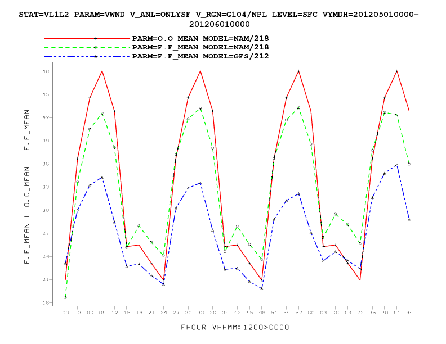Screen dimensions: 446x344
Task: Click y-axis tick label 42
Action: coord(46,117)
